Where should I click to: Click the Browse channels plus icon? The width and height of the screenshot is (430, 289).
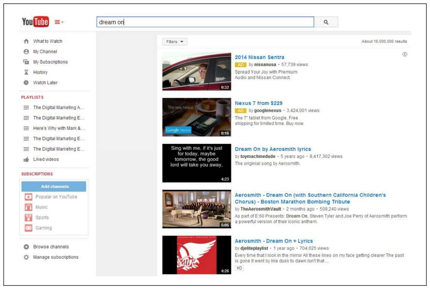coord(26,247)
